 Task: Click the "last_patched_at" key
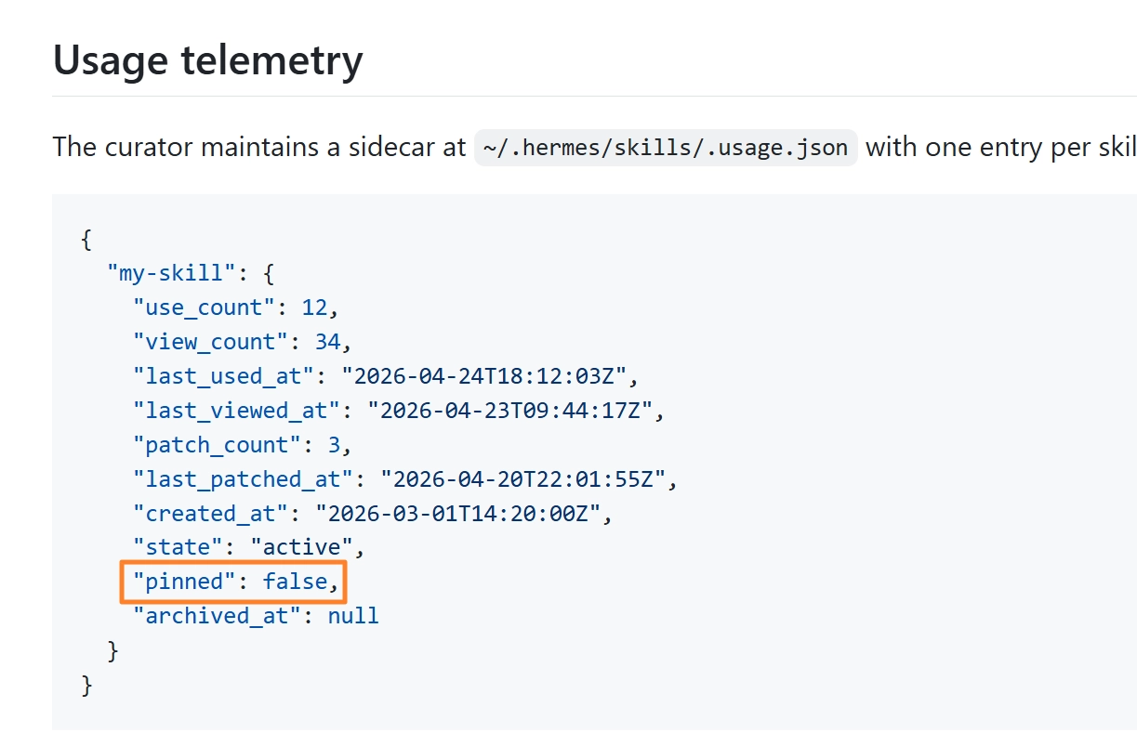[244, 479]
